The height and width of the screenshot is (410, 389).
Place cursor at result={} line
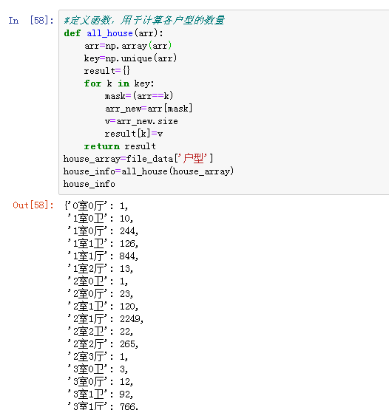[x=106, y=71]
